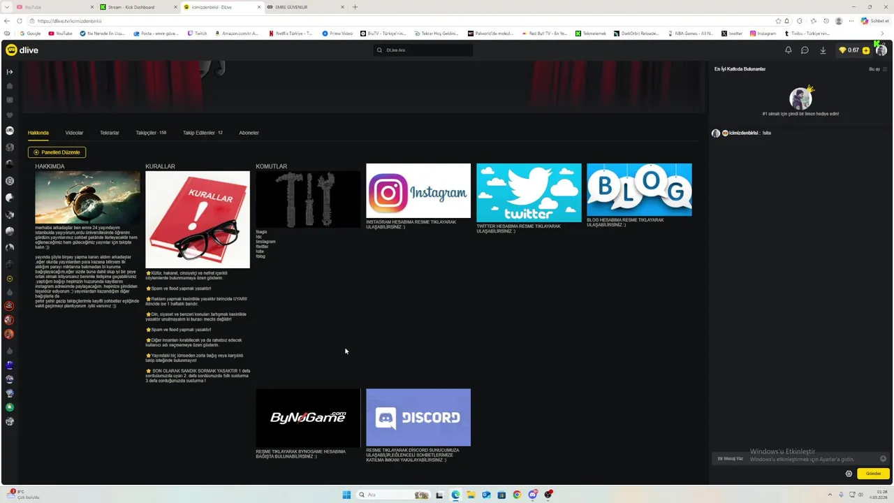
Task: Open a new browser tab
Action: [x=355, y=7]
